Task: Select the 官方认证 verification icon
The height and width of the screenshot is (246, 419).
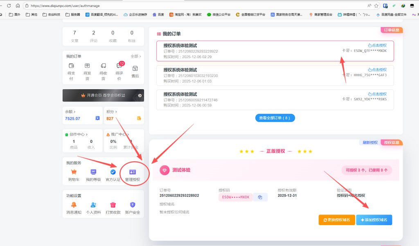Action: tap(113, 172)
